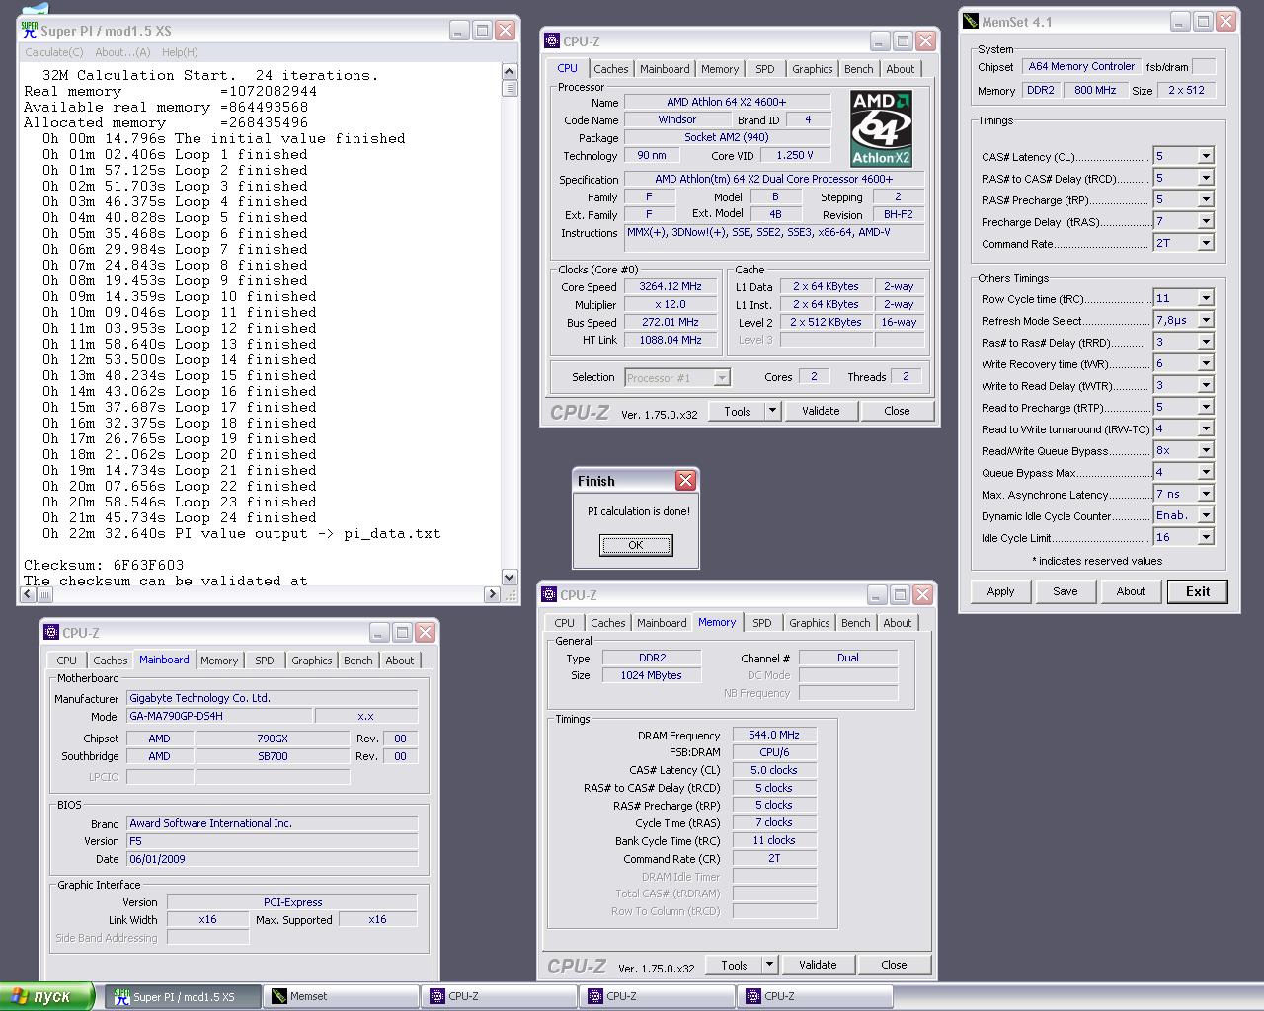Click the fsb/dram field in MemSet
Viewport: 1264px width, 1011px height.
pos(1204,67)
